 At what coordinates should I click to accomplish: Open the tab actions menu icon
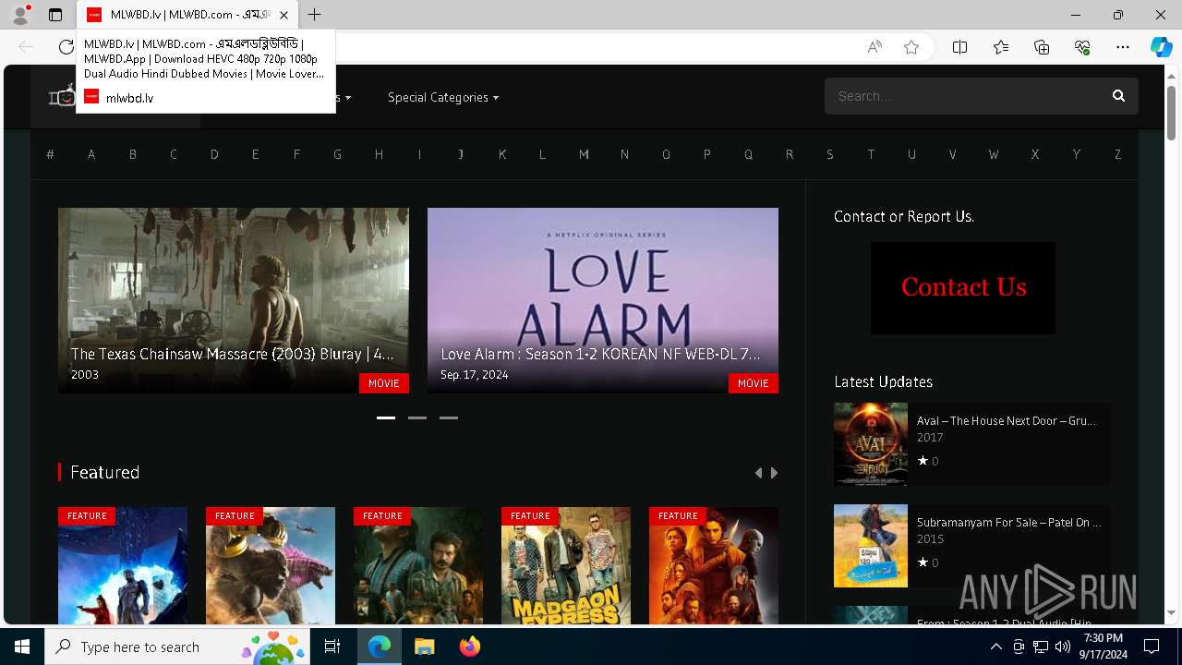click(x=55, y=15)
